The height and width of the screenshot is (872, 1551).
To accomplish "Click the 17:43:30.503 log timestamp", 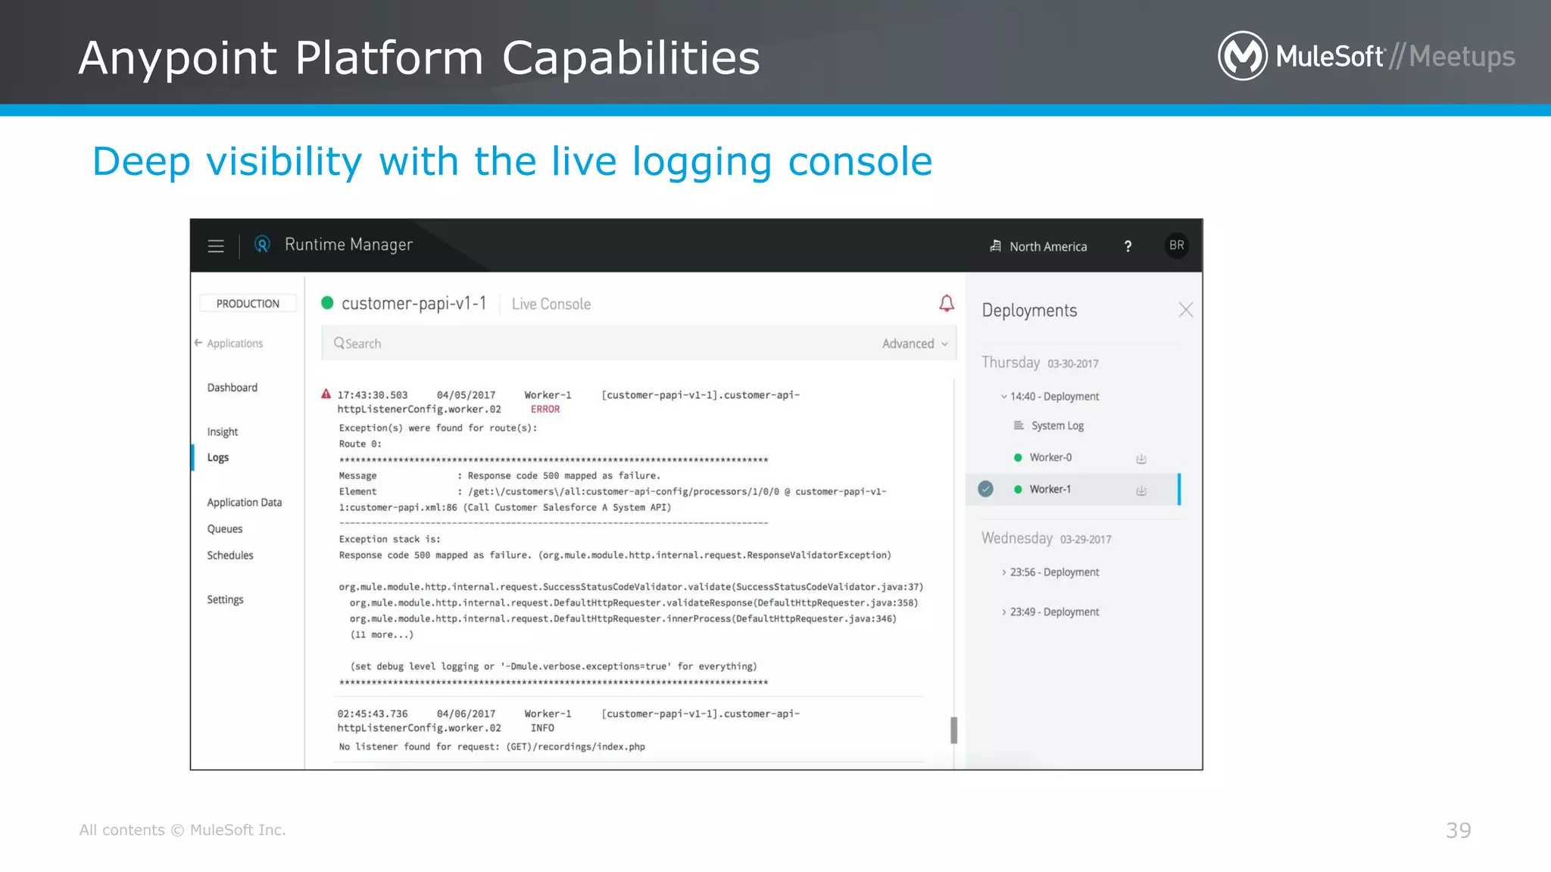I will point(373,395).
